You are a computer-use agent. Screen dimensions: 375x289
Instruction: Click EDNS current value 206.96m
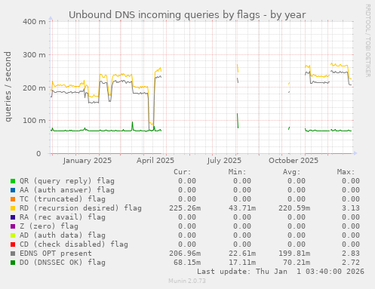(185, 254)
